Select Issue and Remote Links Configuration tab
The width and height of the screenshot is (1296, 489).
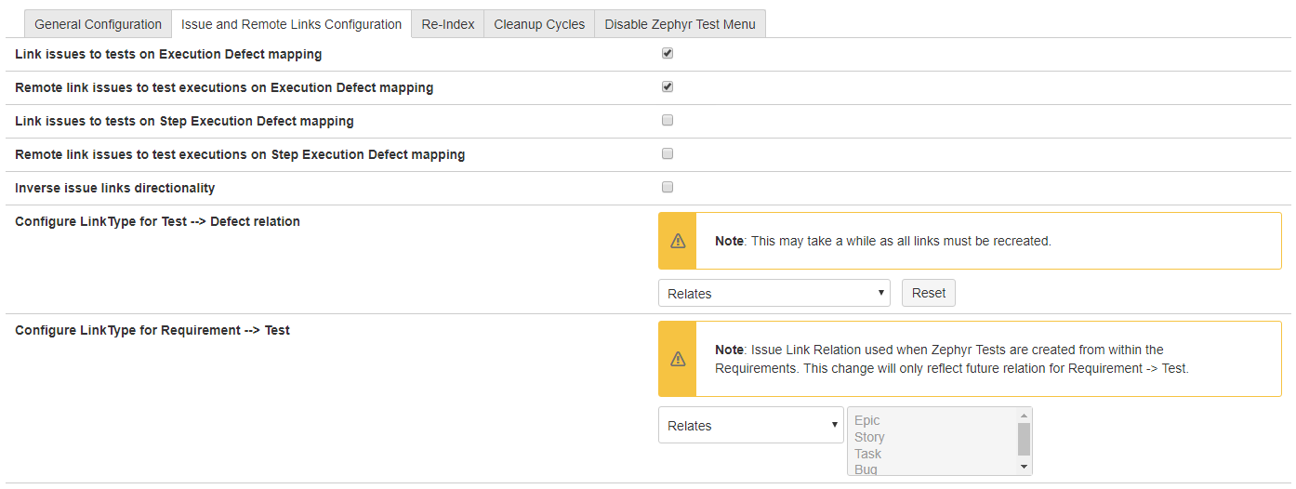291,24
